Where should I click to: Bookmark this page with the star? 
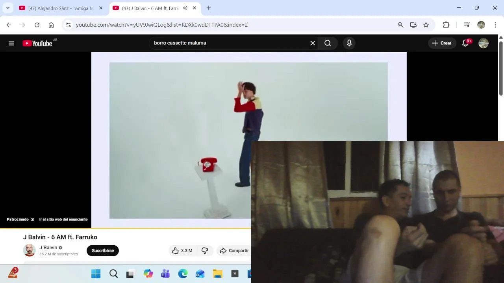click(426, 25)
